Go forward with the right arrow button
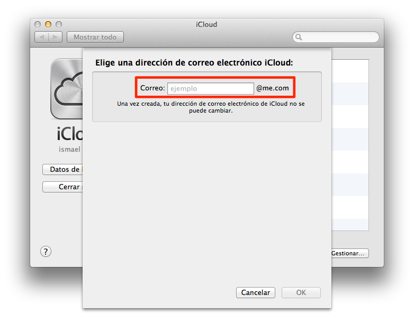This screenshot has width=414, height=314. (56, 37)
